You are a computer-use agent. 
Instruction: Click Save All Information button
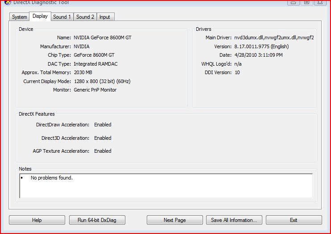(234, 220)
